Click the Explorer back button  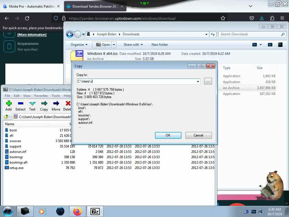pos(70,34)
